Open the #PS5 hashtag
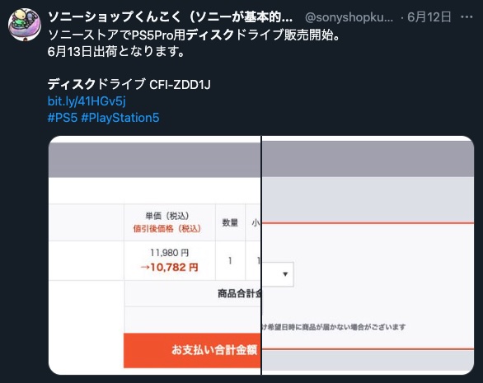 [x=62, y=118]
